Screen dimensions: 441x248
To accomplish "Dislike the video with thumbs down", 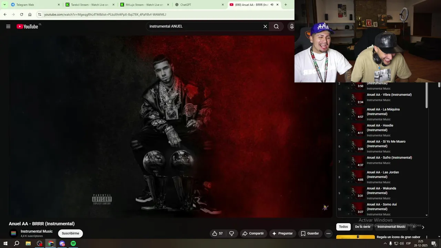I will [232, 234].
